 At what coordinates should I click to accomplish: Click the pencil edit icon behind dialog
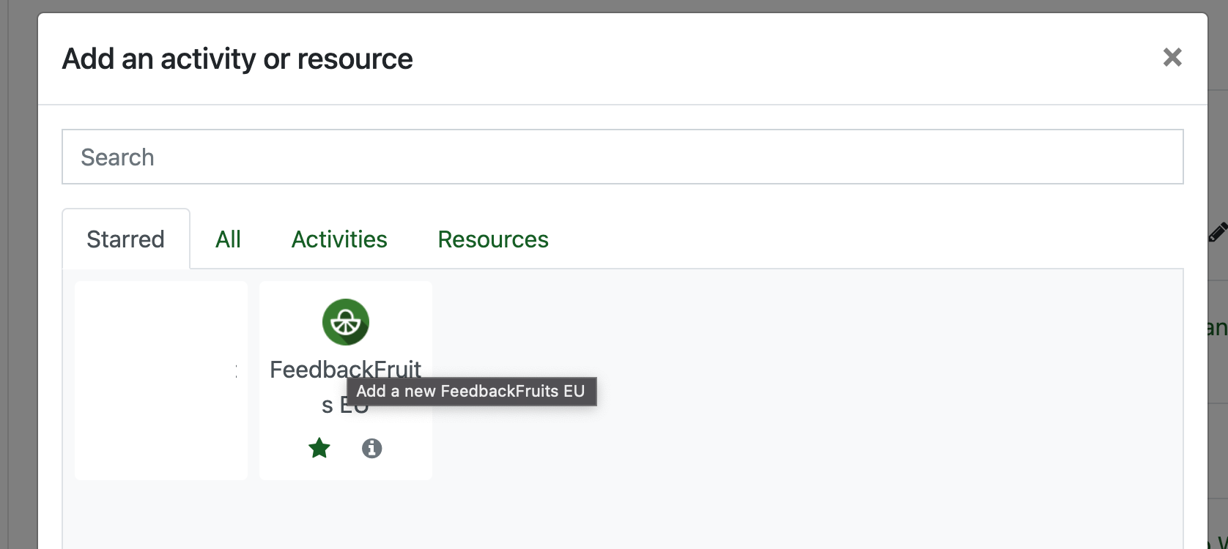pos(1217,234)
